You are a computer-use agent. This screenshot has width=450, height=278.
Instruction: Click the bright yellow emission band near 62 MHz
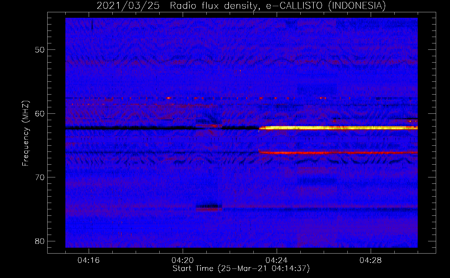[x=338, y=128]
